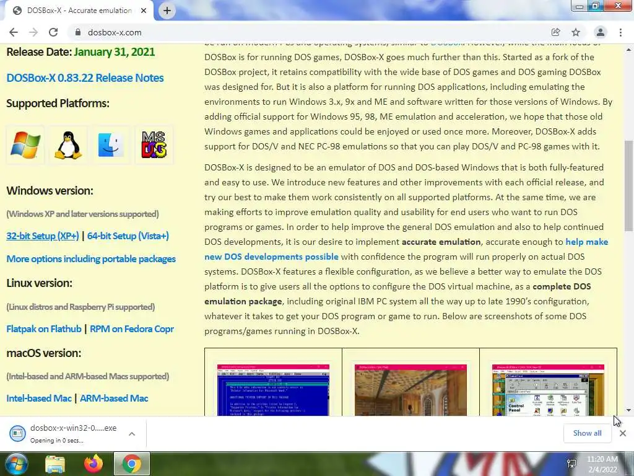Open the Chrome profile avatar
This screenshot has width=634, height=476.
point(601,32)
